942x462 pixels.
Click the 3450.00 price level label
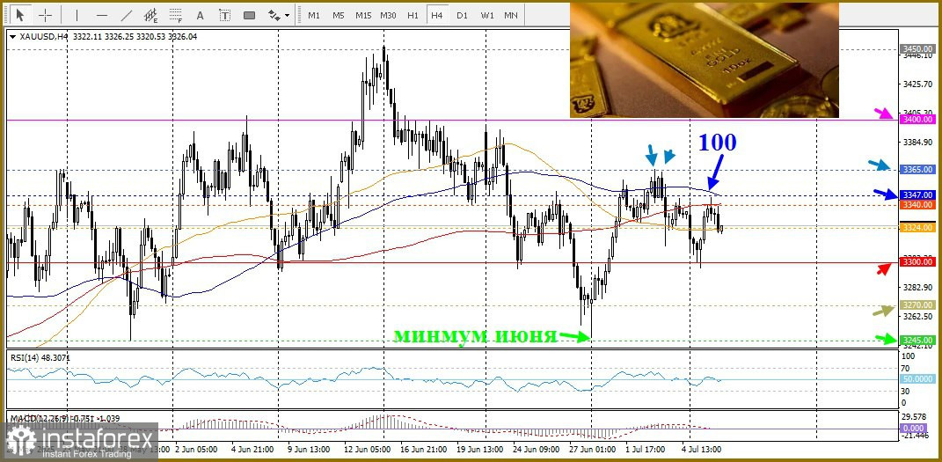pyautogui.click(x=916, y=48)
